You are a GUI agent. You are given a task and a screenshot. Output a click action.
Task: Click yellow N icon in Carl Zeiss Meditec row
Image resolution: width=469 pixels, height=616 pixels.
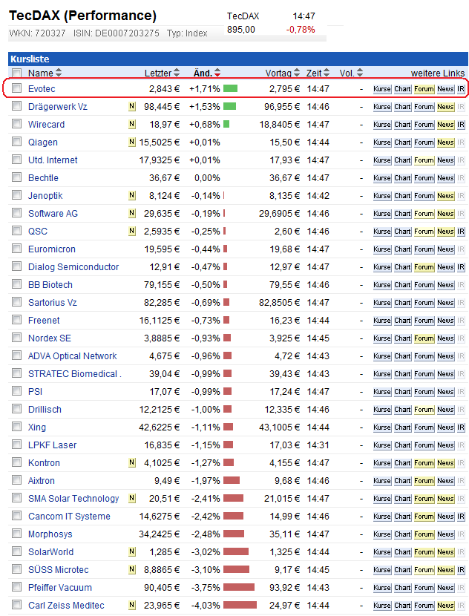click(x=132, y=606)
